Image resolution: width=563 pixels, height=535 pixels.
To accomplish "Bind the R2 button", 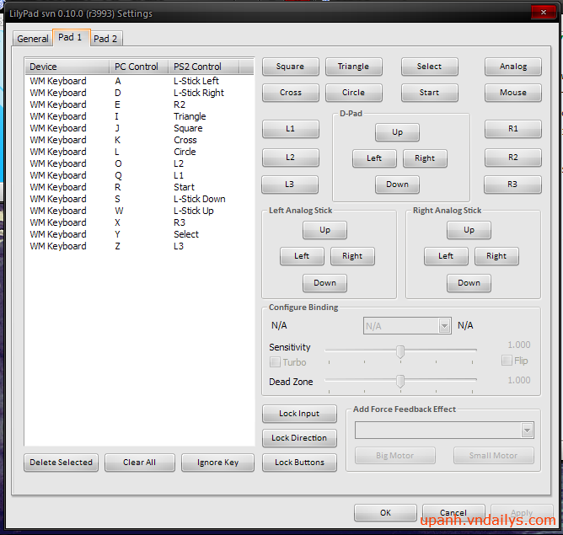I will tap(513, 158).
